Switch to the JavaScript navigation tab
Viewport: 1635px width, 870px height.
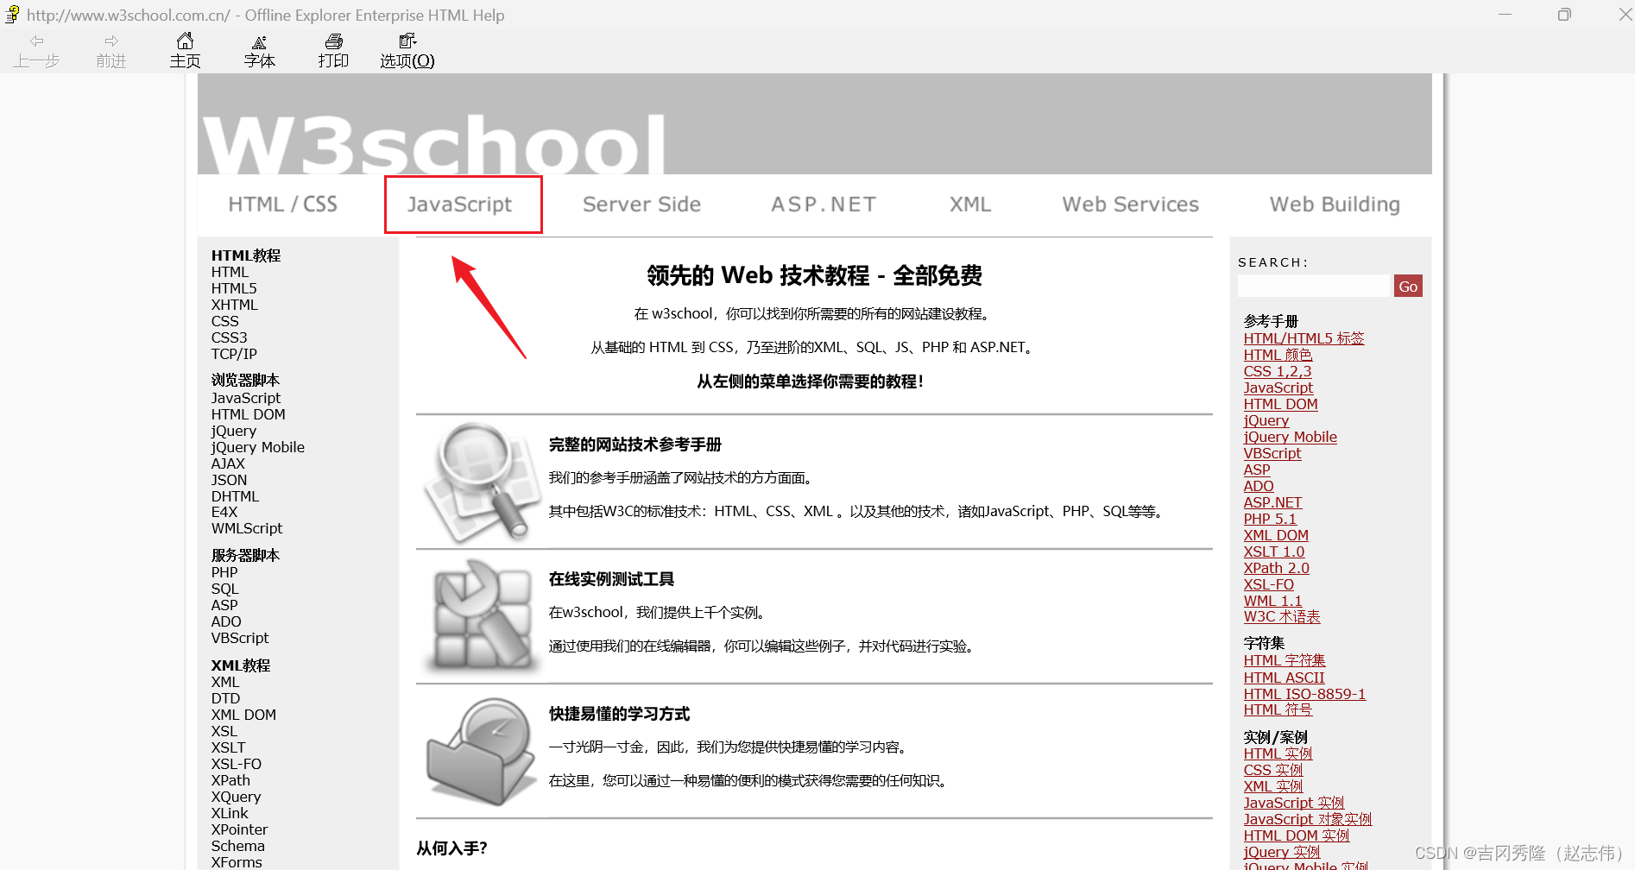460,205
